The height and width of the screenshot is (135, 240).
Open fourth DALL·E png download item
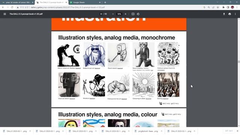click(114, 131)
